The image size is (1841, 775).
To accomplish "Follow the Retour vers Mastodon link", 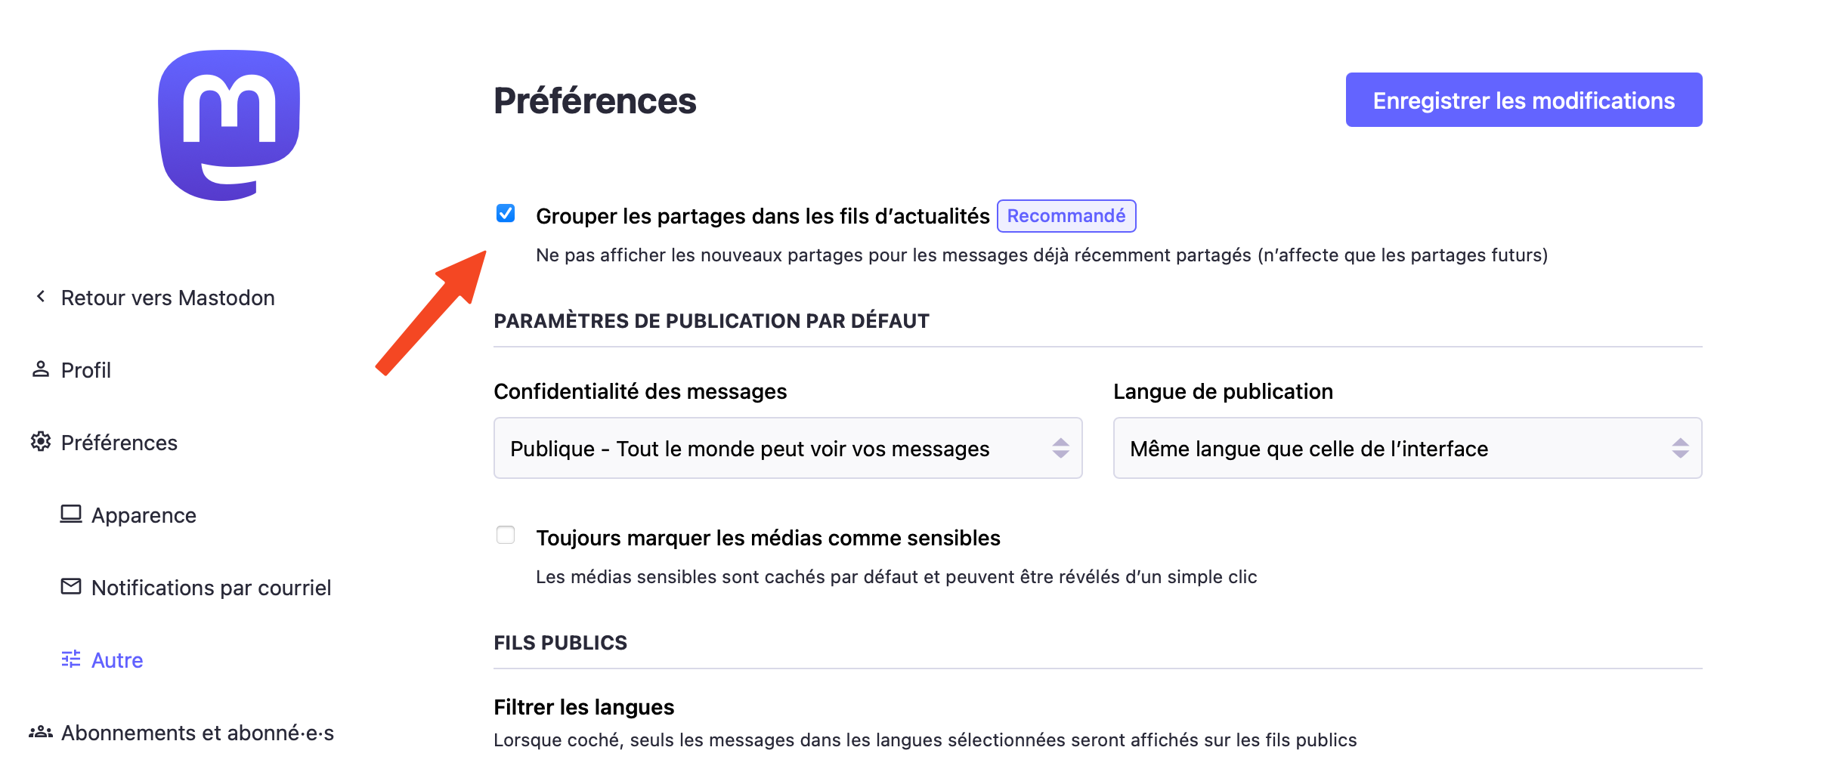I will point(168,298).
